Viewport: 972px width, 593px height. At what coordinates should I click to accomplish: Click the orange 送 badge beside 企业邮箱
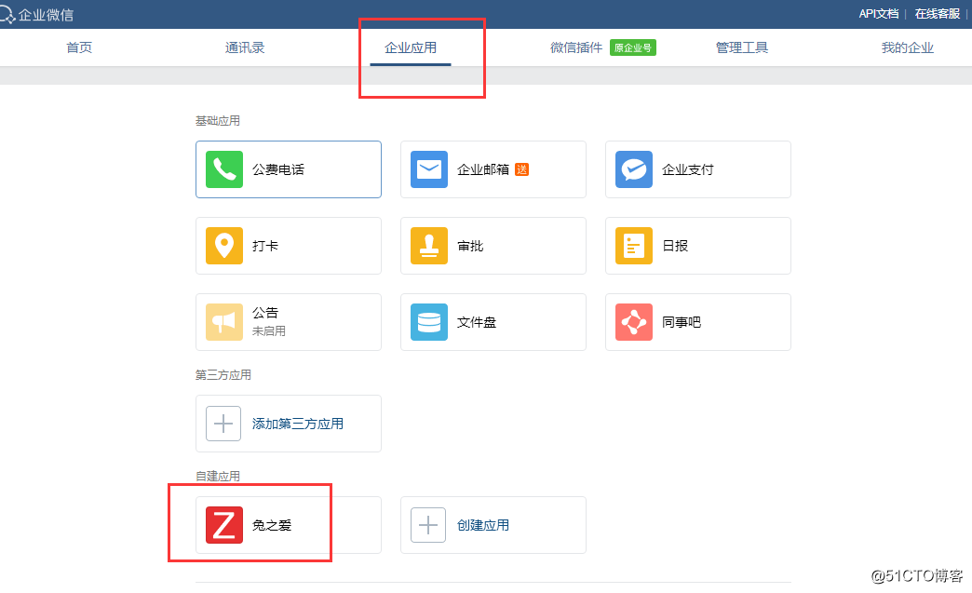coord(522,169)
